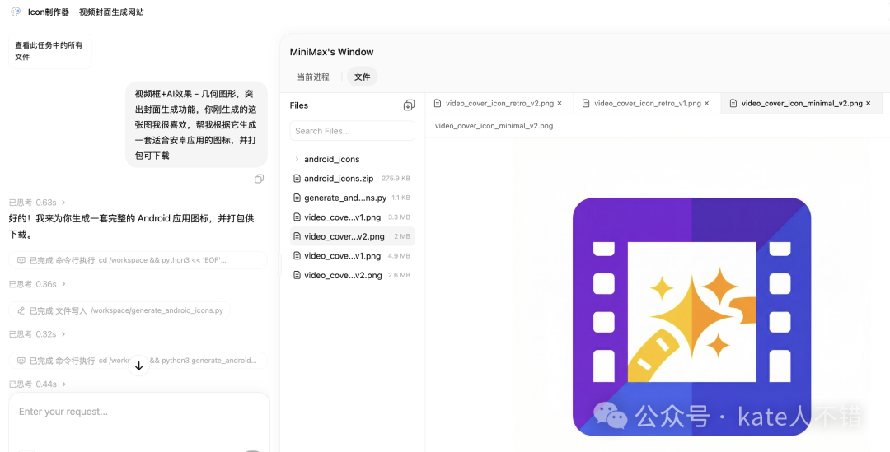Image resolution: width=890 pixels, height=452 pixels.
Task: Select android_icons.zip in the file list
Action: click(338, 179)
